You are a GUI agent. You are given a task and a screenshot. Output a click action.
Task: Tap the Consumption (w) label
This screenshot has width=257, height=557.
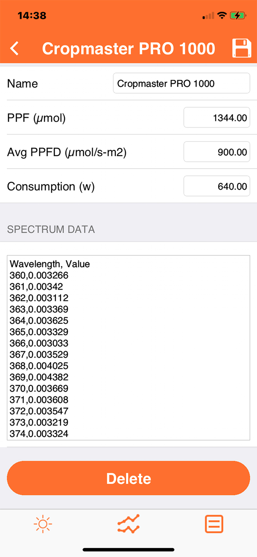coord(51,186)
